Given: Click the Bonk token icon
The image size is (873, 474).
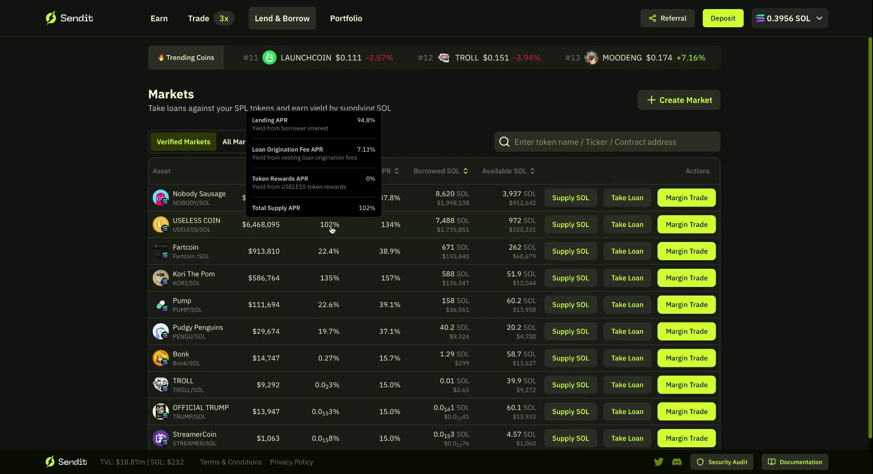Looking at the screenshot, I should [160, 358].
